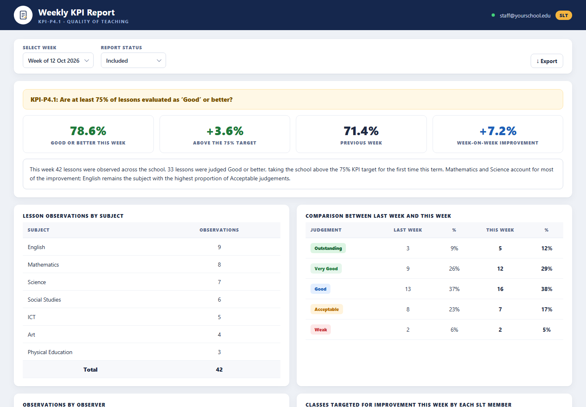
Task: Select the 78.6% good or better card
Action: (x=88, y=134)
